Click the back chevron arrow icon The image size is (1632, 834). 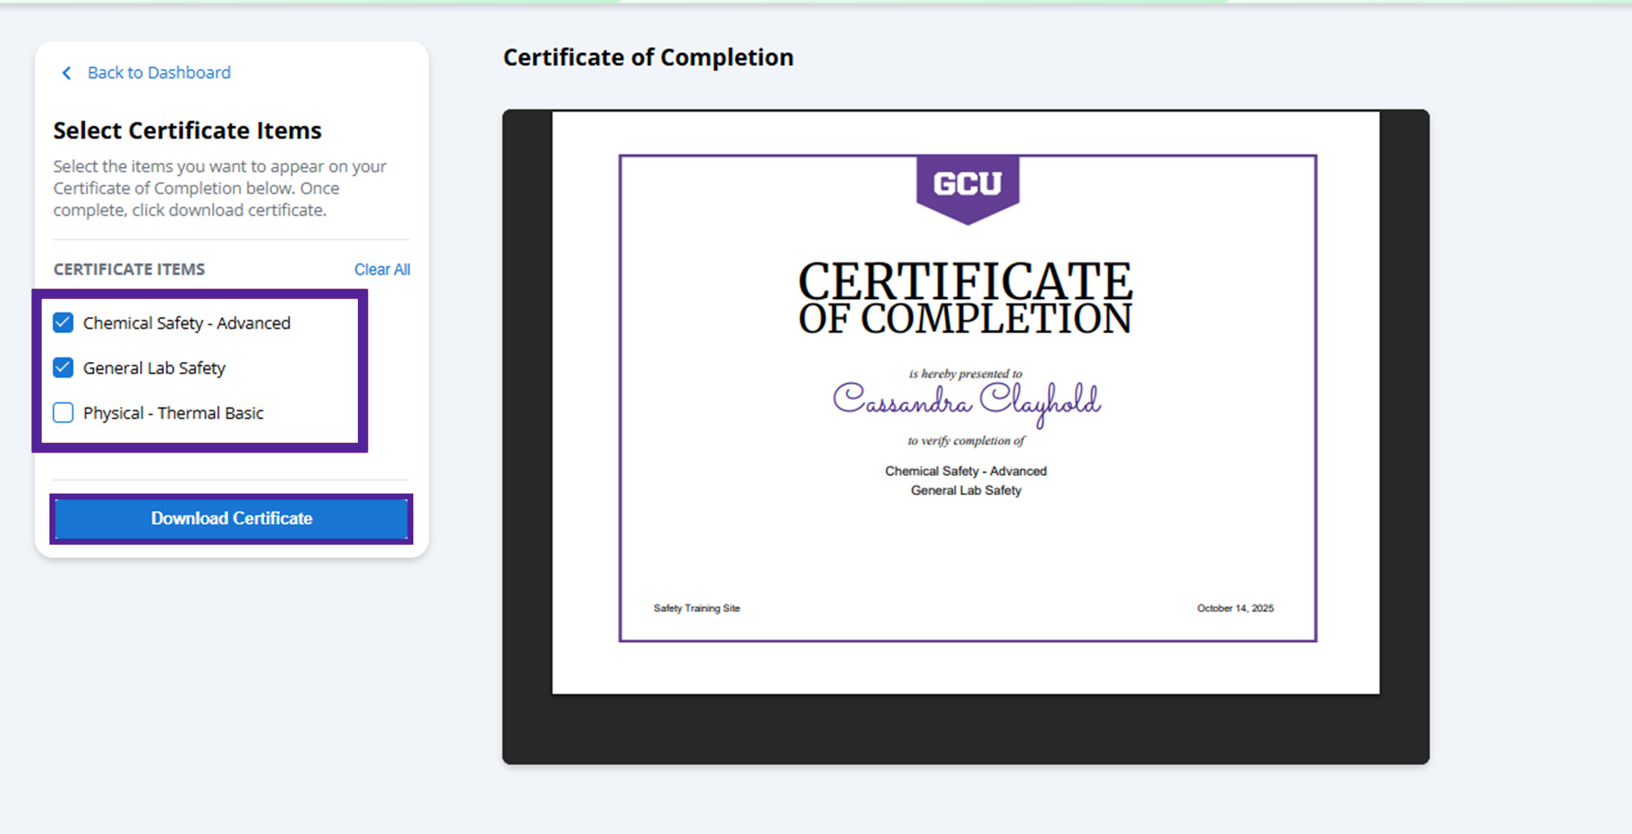67,73
